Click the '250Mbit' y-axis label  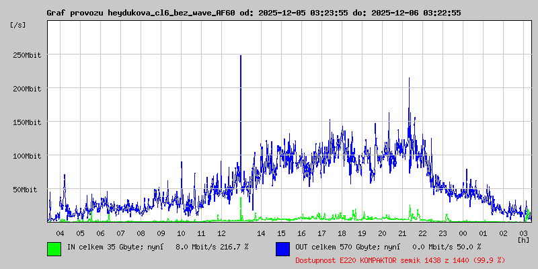coord(28,55)
